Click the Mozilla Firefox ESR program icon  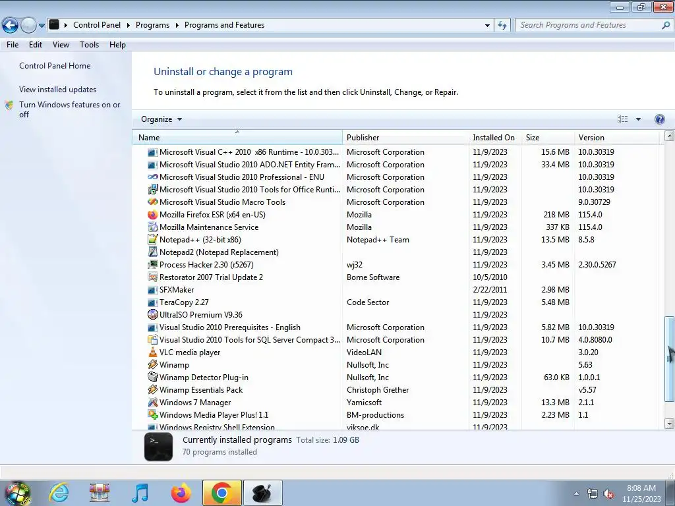tap(152, 214)
